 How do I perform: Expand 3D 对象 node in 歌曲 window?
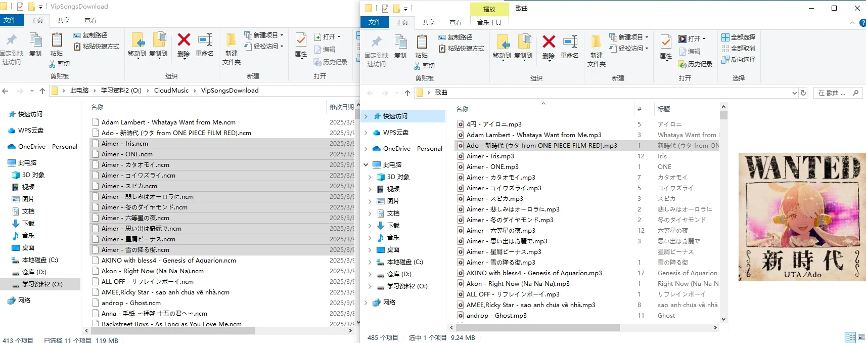click(x=370, y=177)
